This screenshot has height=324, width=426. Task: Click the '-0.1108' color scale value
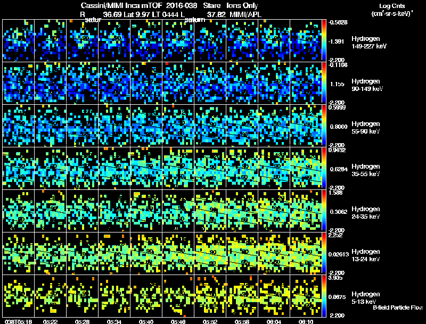[x=338, y=65]
